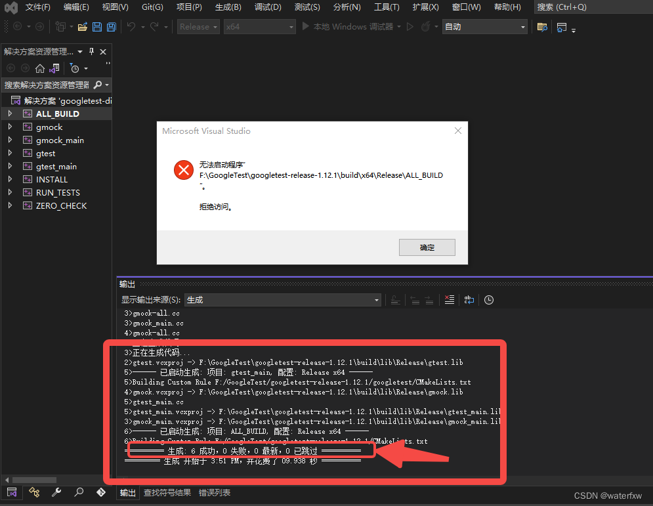Click the save file icon
This screenshot has height=506, width=653.
pos(97,27)
